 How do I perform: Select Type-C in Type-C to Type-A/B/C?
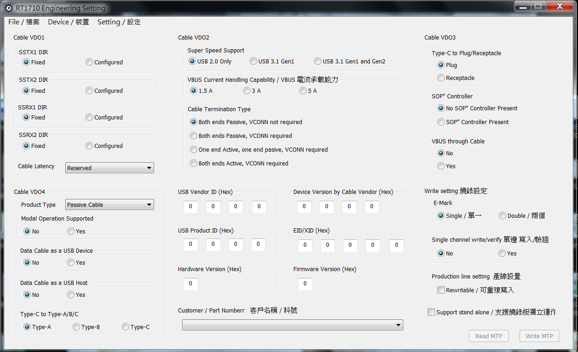126,327
